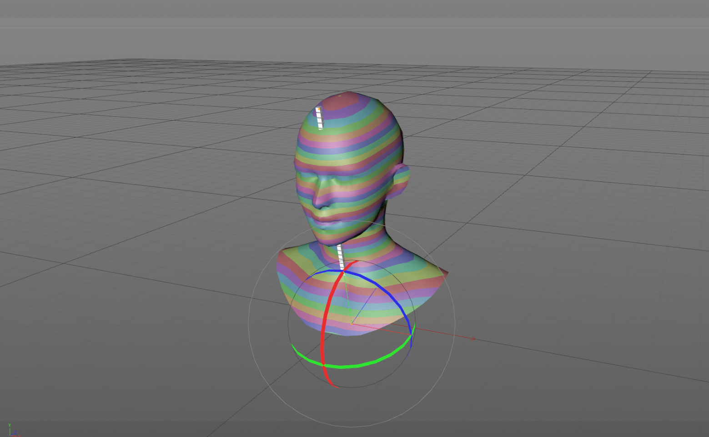Click the white dashed strip on the forehead
The height and width of the screenshot is (437, 709).
coord(319,118)
